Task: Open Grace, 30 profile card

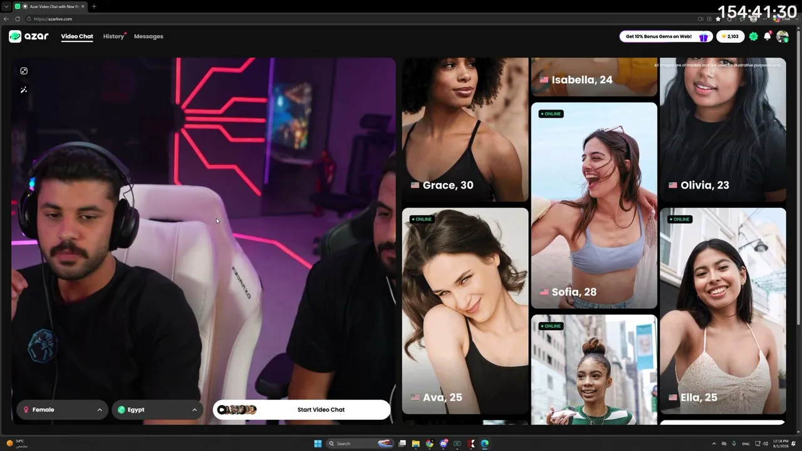Action: point(465,130)
